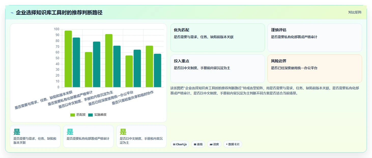
Task: Select the light green 匹配度 bar at 92
Action: [x=109, y=61]
